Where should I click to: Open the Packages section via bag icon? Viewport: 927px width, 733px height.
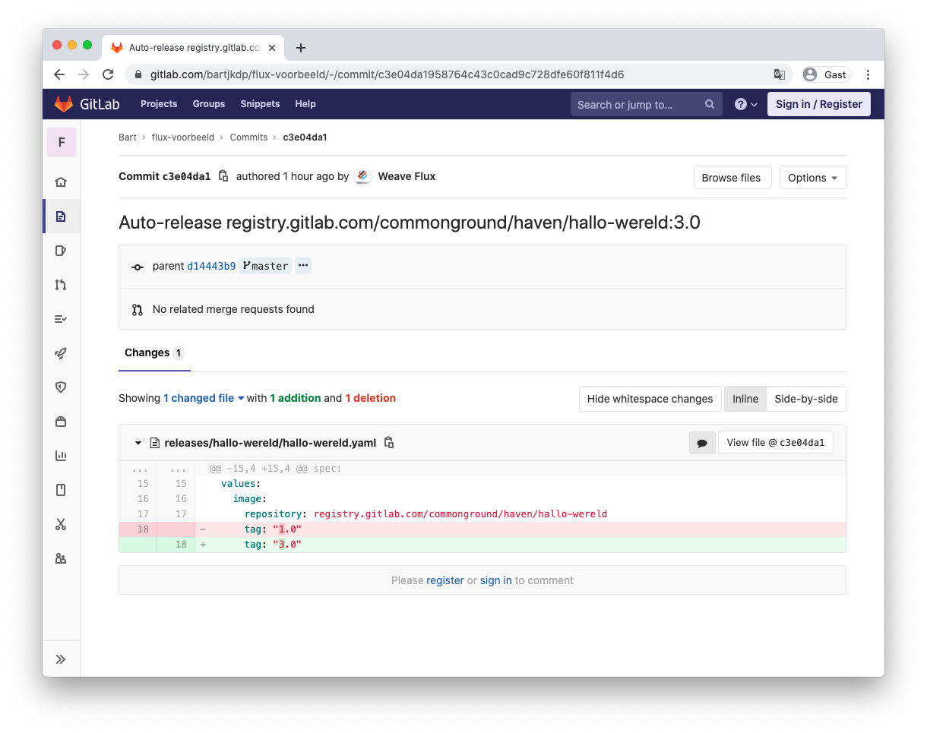click(62, 422)
